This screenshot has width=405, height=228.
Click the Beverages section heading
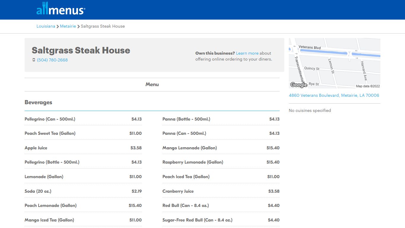coord(38,102)
